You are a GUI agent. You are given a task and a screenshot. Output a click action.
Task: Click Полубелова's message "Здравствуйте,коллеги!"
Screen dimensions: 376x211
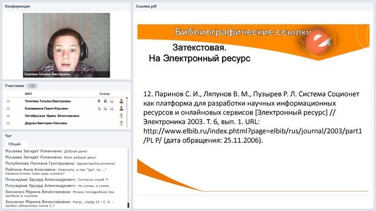[x=96, y=164]
